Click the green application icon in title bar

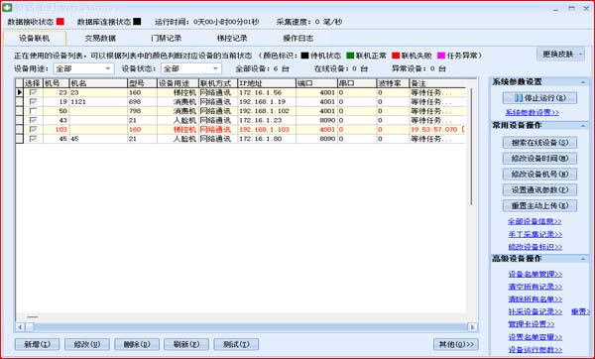coord(7,7)
